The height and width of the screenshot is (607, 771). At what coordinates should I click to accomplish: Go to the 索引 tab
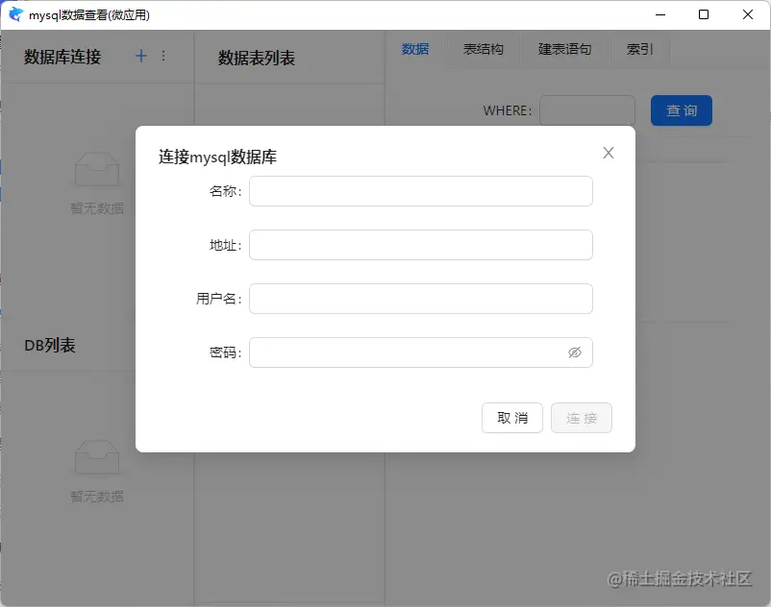click(x=639, y=49)
